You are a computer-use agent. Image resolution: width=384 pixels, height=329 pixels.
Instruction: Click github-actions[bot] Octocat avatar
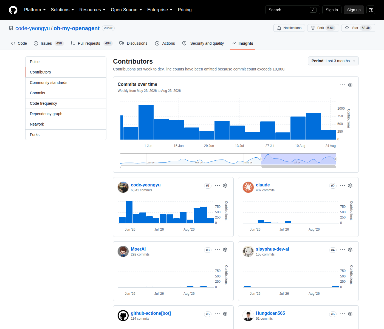click(x=123, y=316)
